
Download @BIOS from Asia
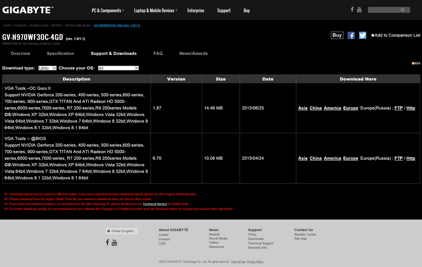303,158
